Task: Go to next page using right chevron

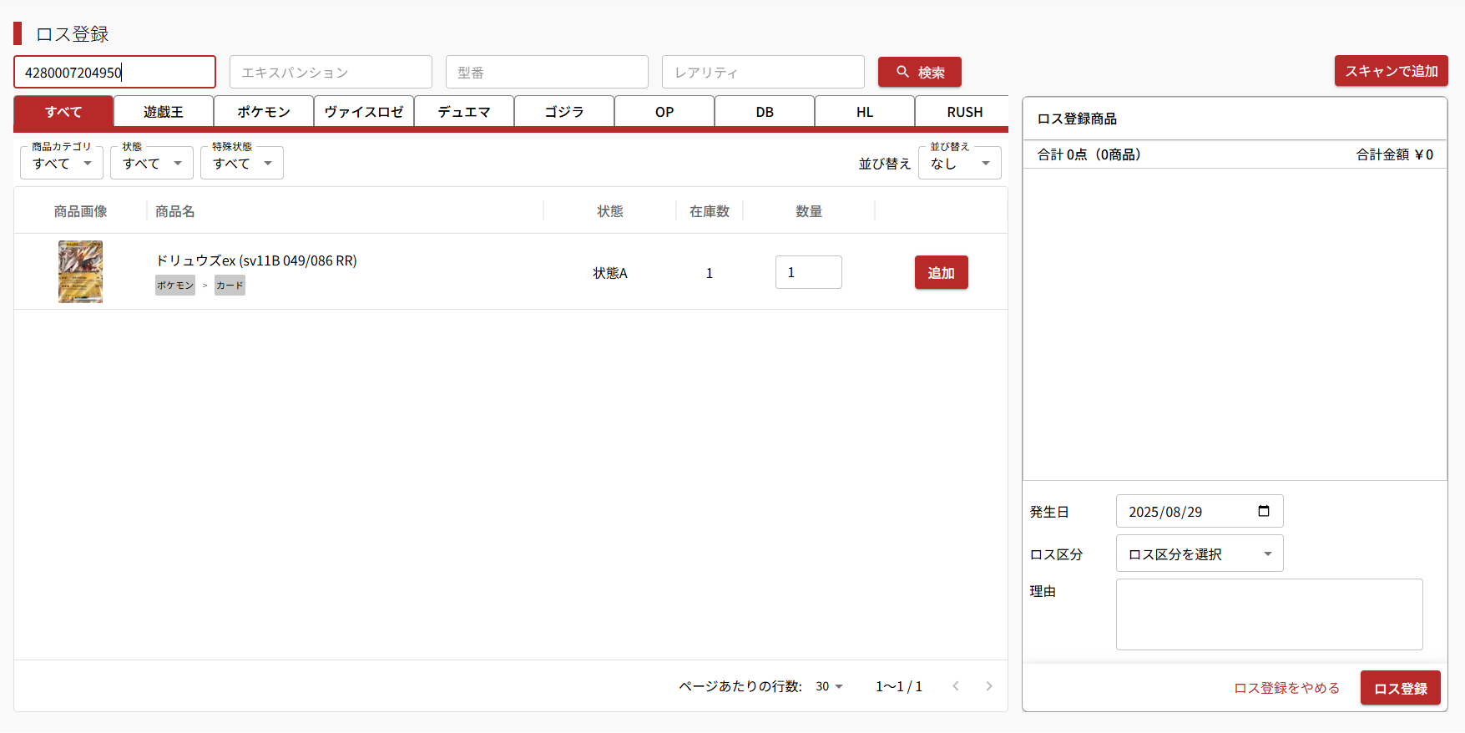Action: (x=989, y=686)
